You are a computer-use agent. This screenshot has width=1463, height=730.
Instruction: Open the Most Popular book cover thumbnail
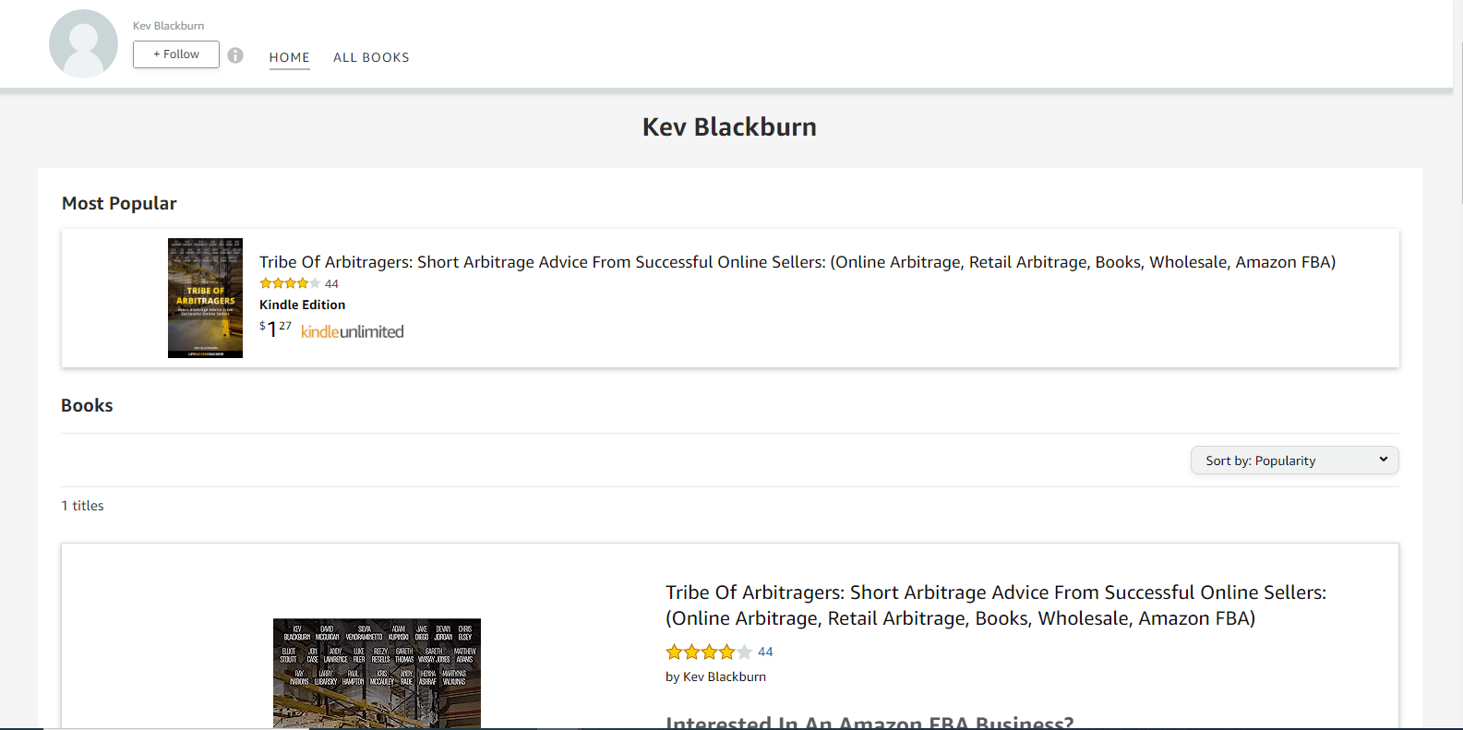(205, 298)
